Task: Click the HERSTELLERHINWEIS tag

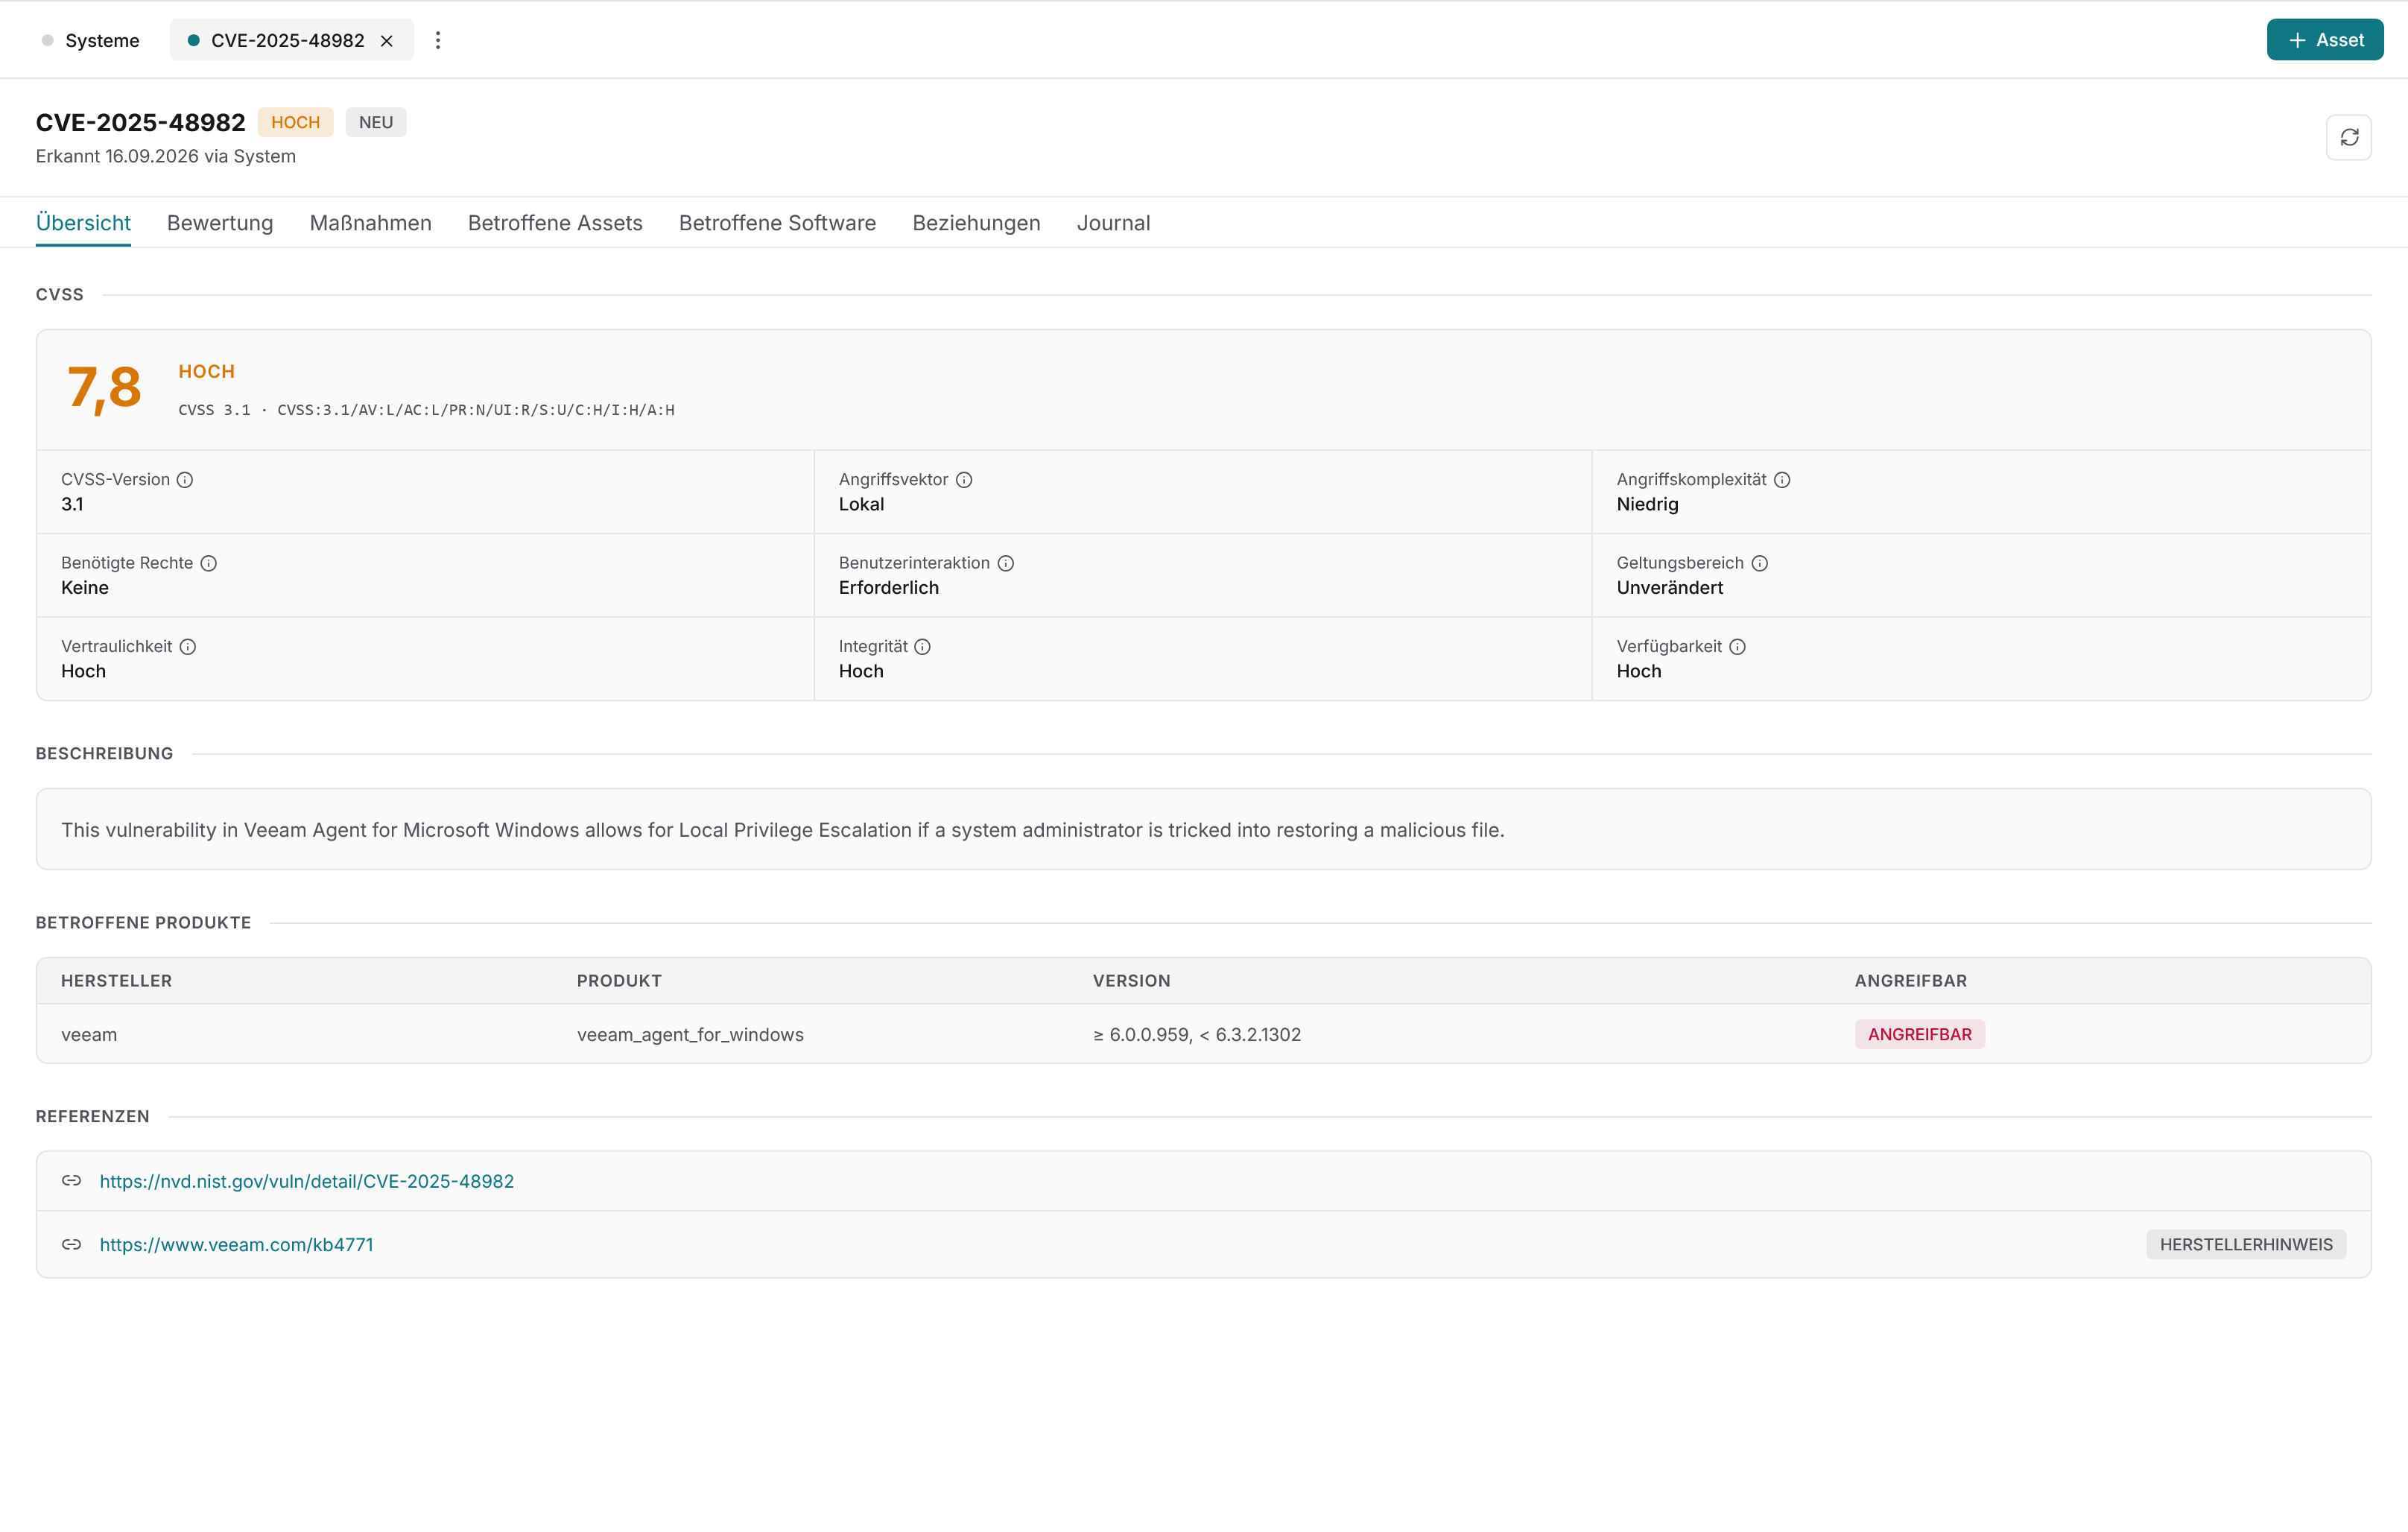Action: [x=2246, y=1245]
